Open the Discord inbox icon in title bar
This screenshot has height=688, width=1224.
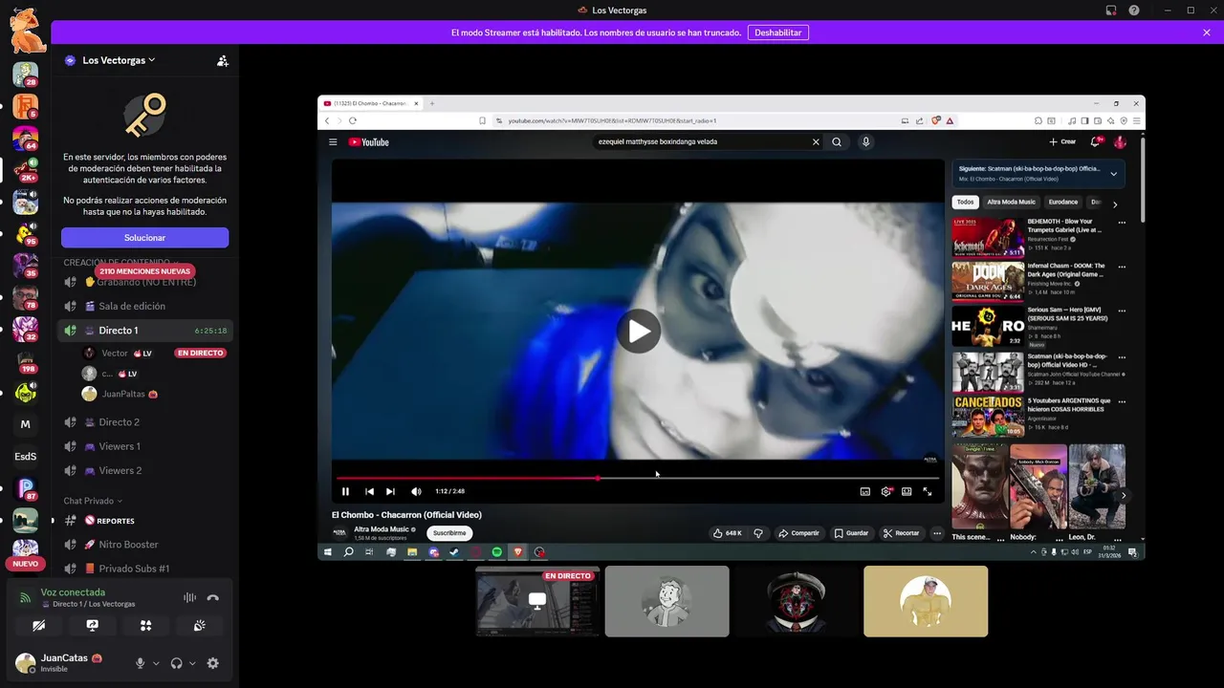(x=1111, y=11)
